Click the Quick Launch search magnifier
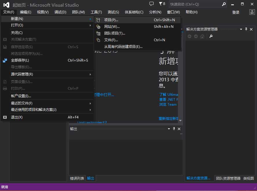Viewport: 257px width, 191px height. [224, 4]
